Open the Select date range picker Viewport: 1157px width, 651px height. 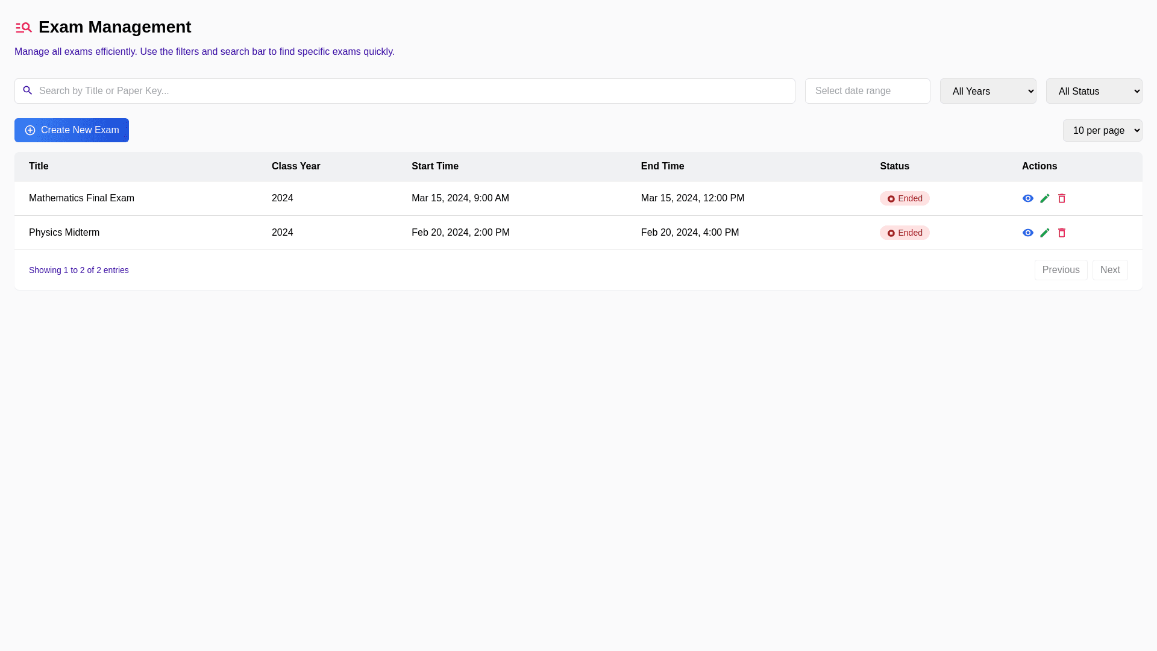867,91
